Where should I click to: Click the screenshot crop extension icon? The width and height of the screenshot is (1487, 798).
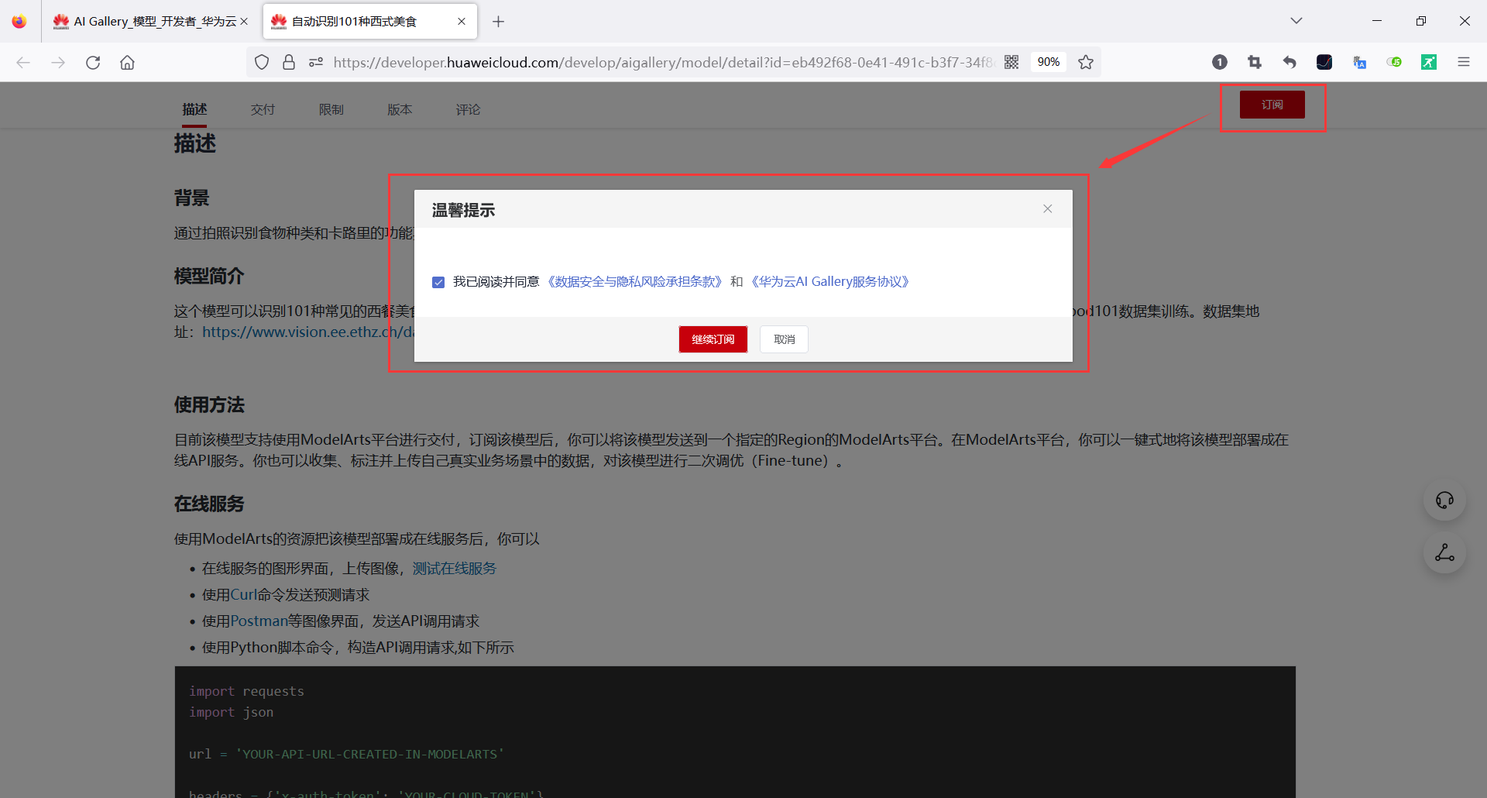point(1255,62)
